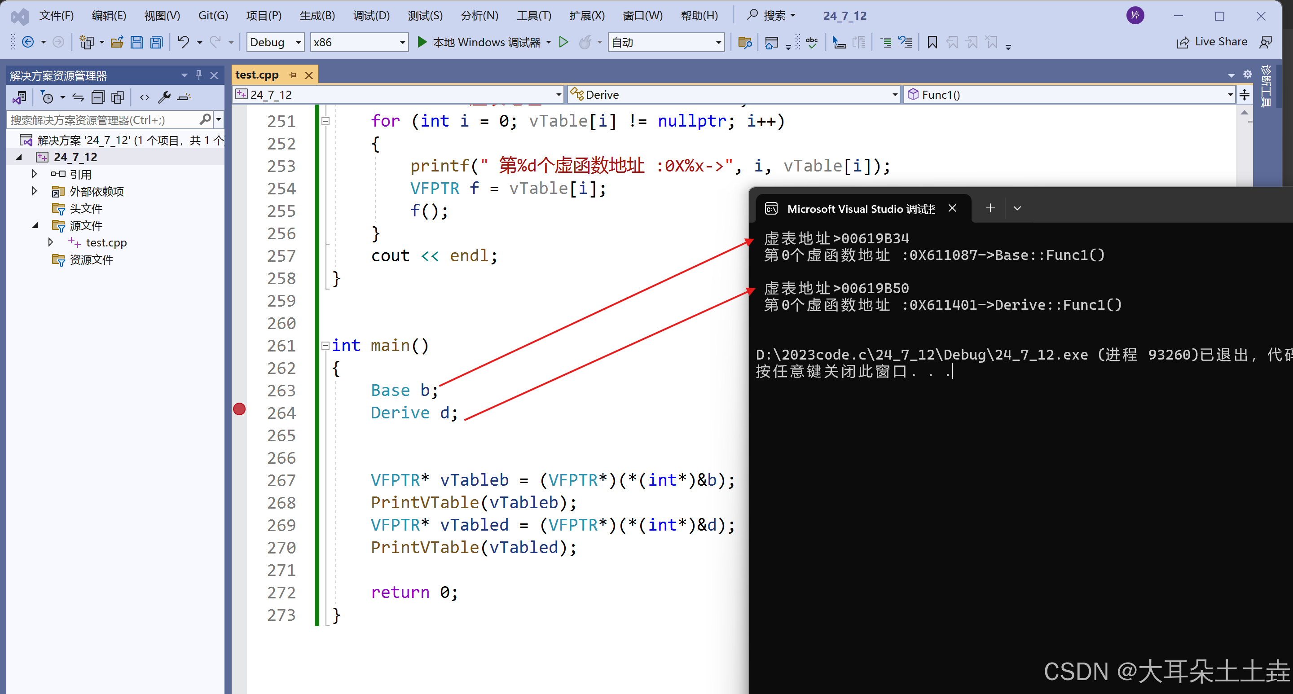Screen dimensions: 1293x694
Task: Collapse the main() function code fold
Action: tap(325, 346)
